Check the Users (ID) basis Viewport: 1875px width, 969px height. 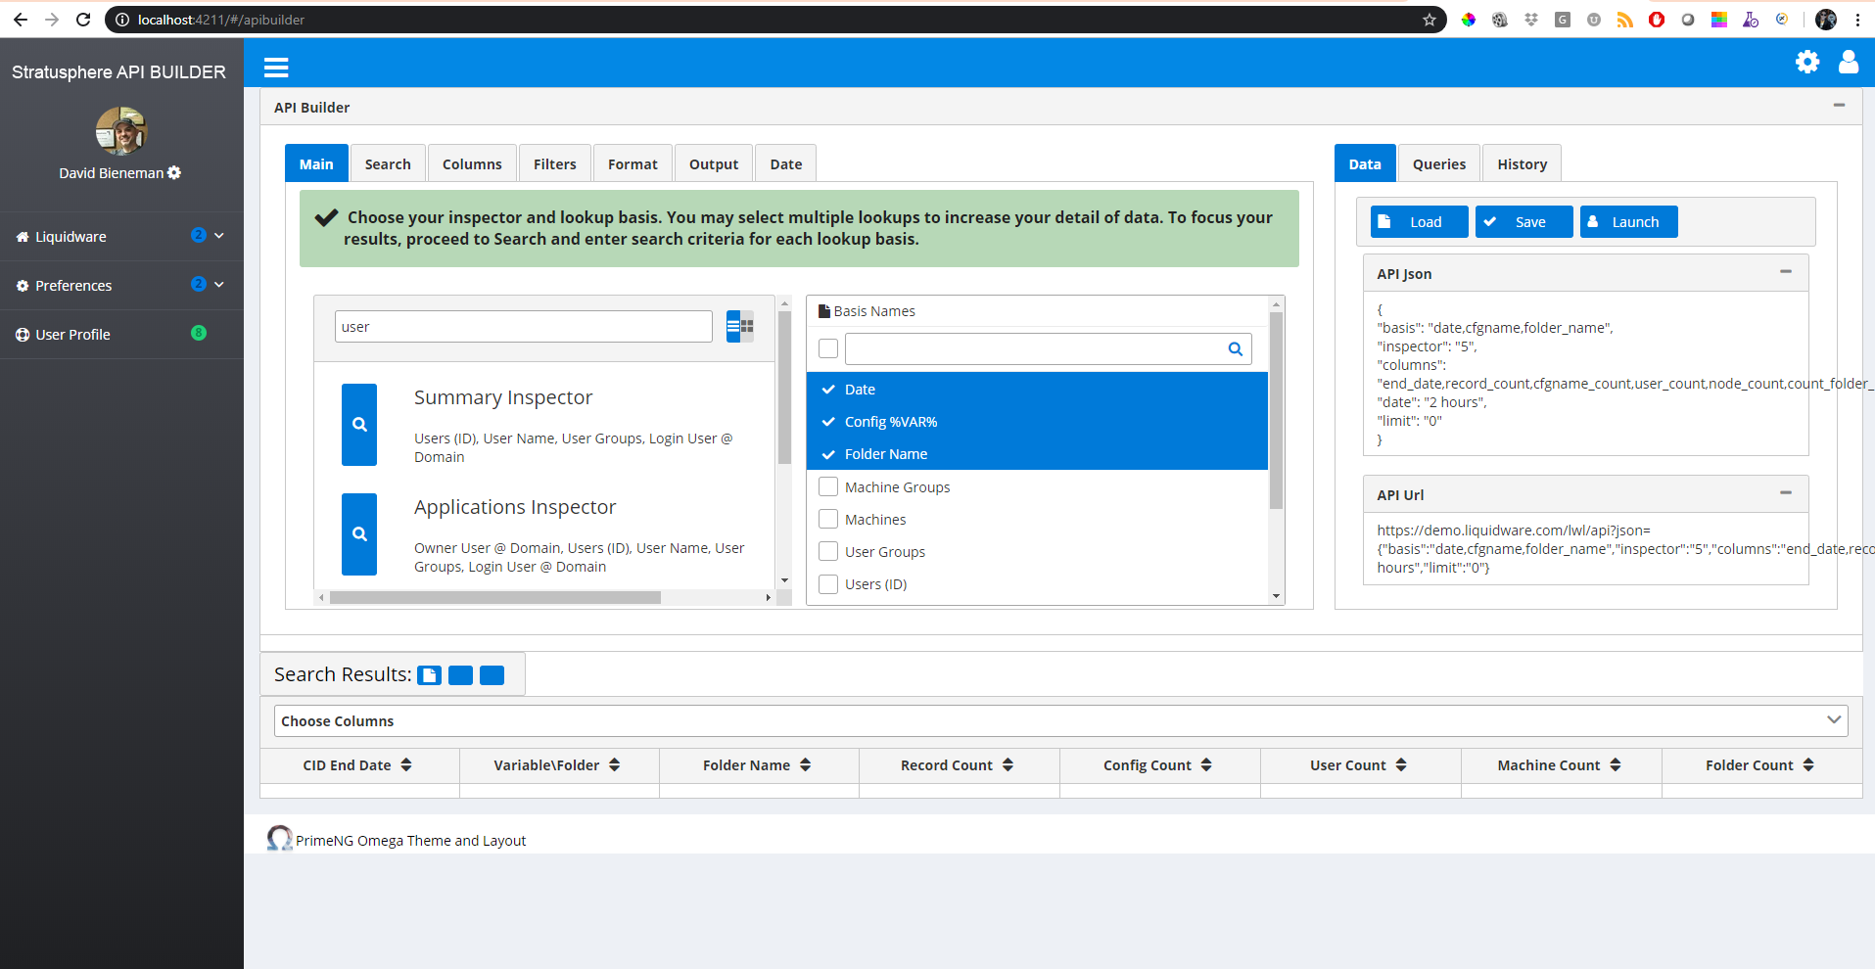pyautogui.click(x=828, y=583)
